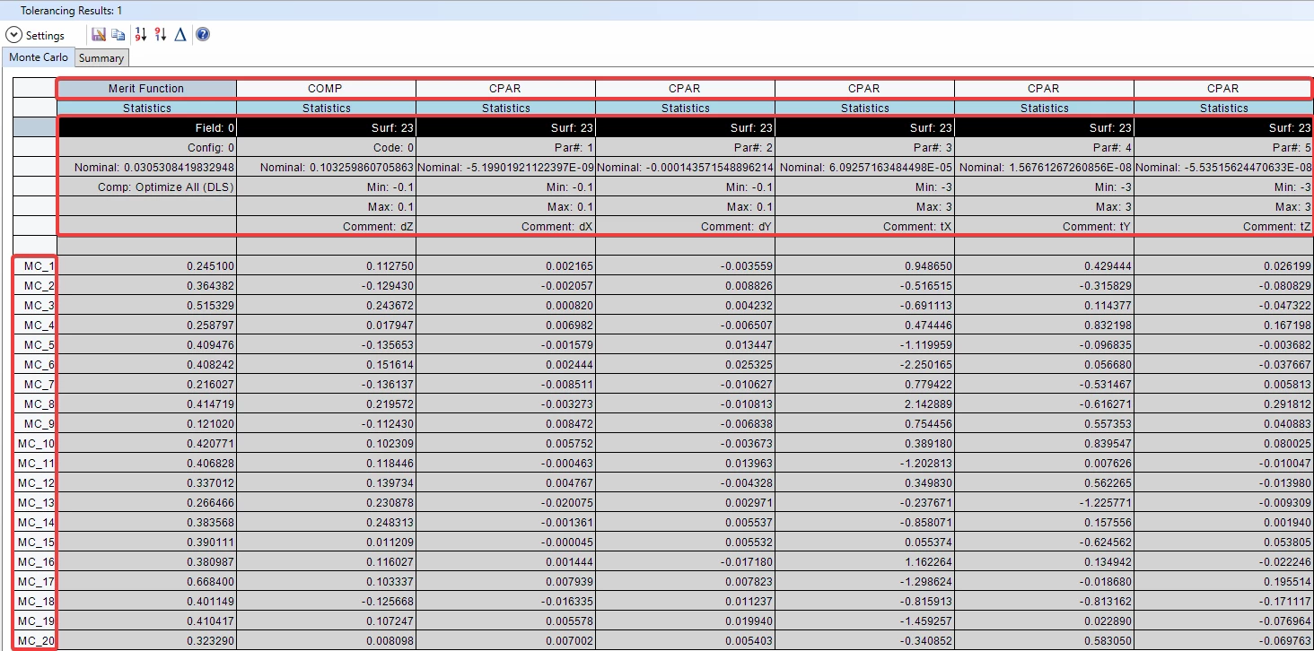Click the cell value 2.142889
This screenshot has height=651, width=1314.
tap(864, 404)
